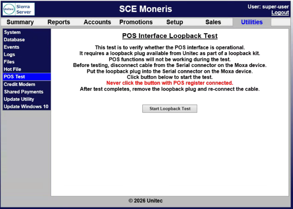This screenshot has width=293, height=209.
Task: Click the Unitec Sierra Server logo
Action: point(19,9)
